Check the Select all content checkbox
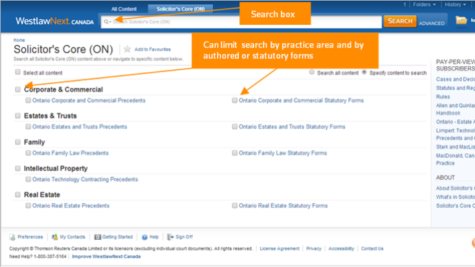This screenshot has height=267, width=475. (x=17, y=72)
